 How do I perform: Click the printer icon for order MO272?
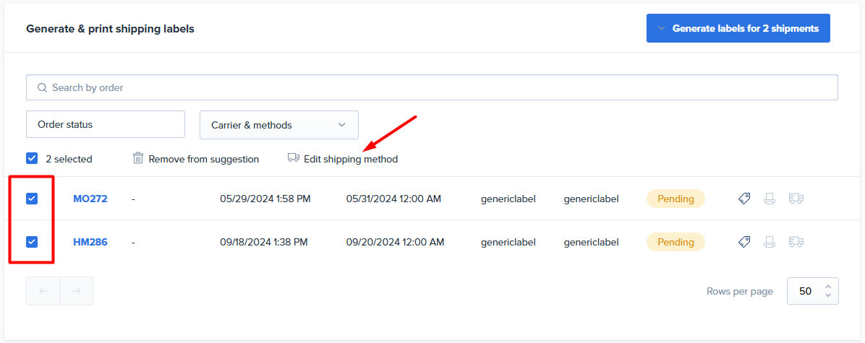(770, 199)
